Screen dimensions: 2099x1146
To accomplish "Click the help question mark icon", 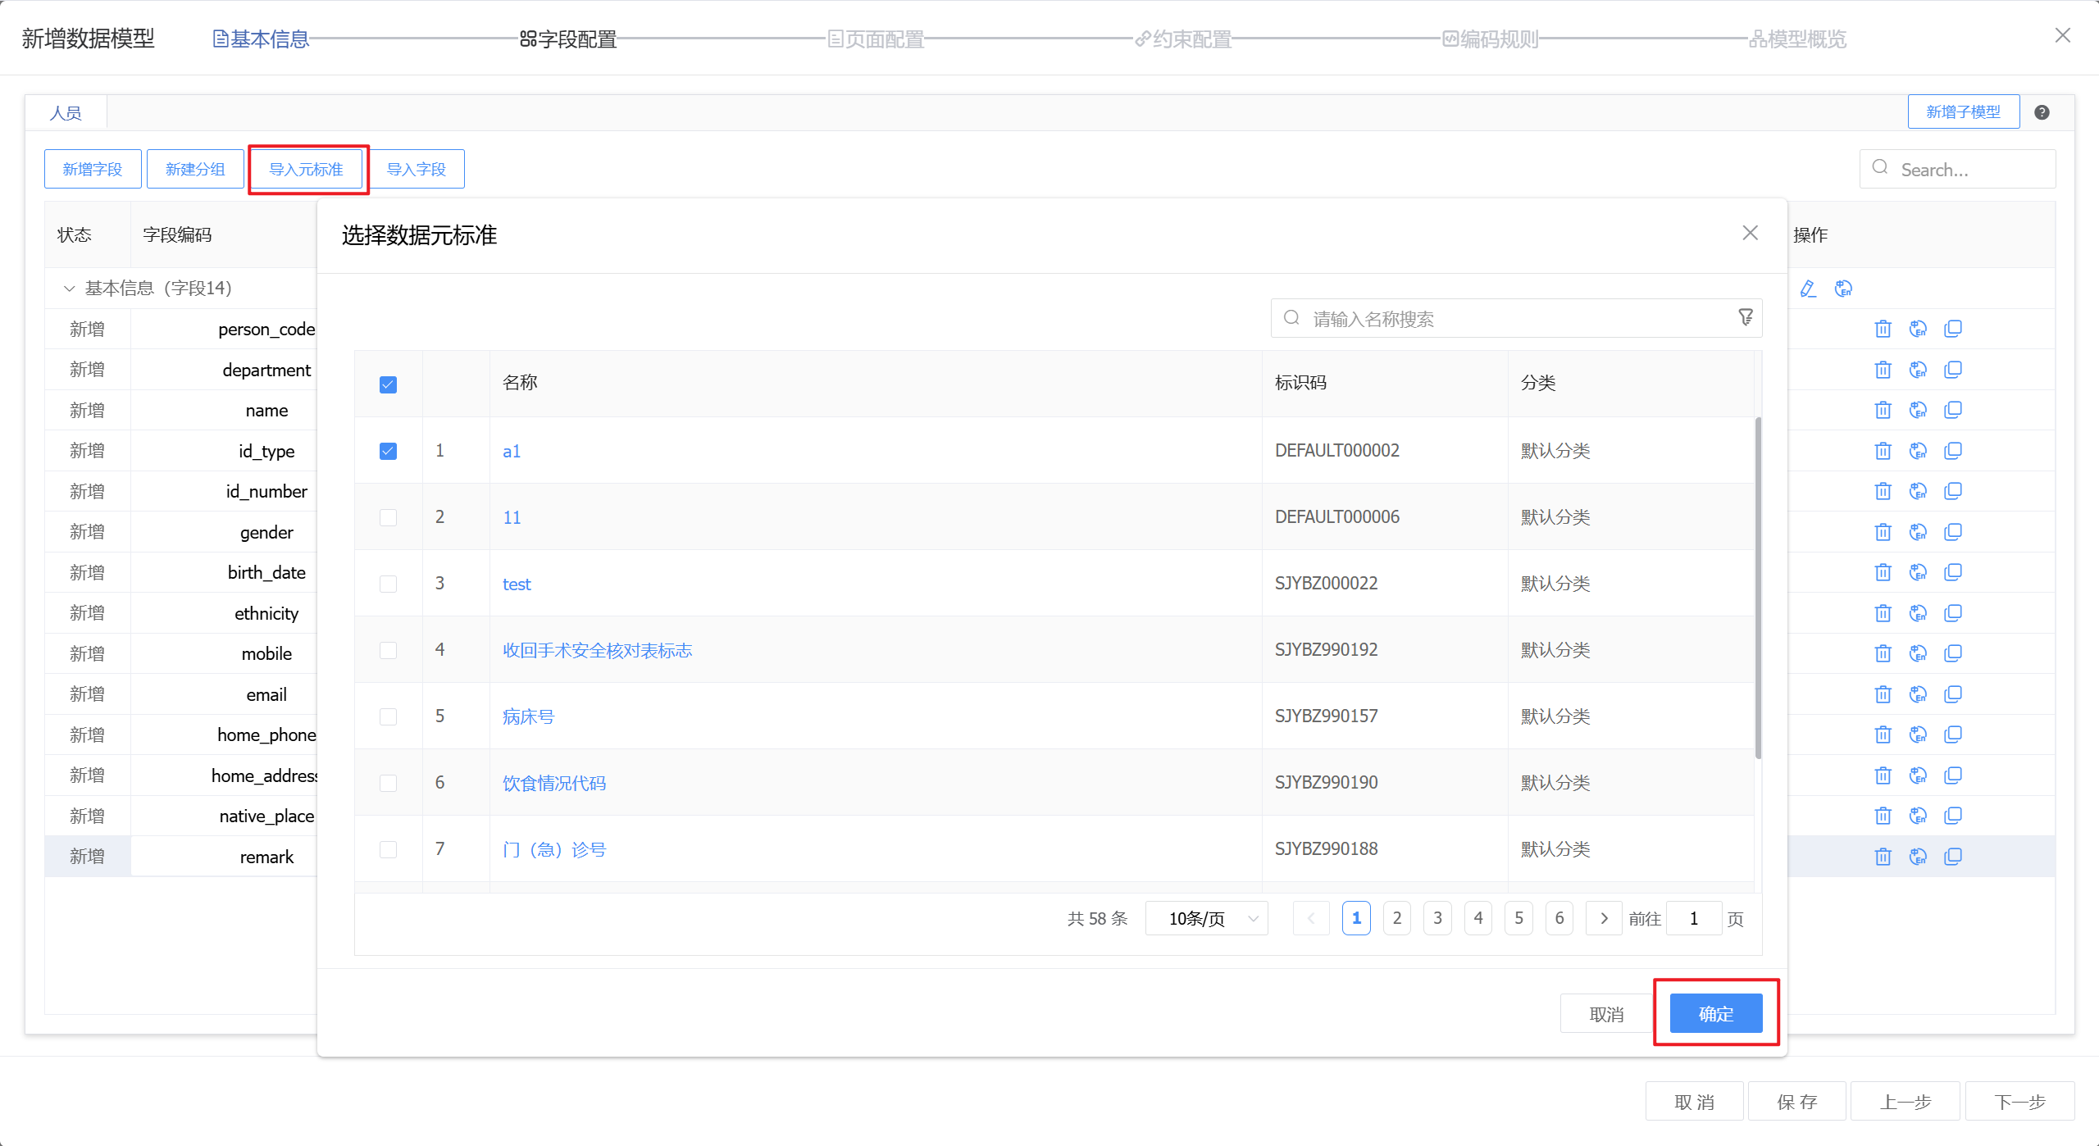I will click(x=2042, y=112).
